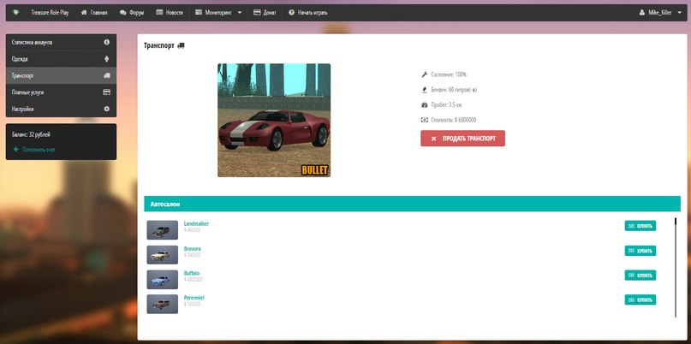Click the Стоимость: $ 6000000 text
691x344 pixels.
(x=454, y=120)
